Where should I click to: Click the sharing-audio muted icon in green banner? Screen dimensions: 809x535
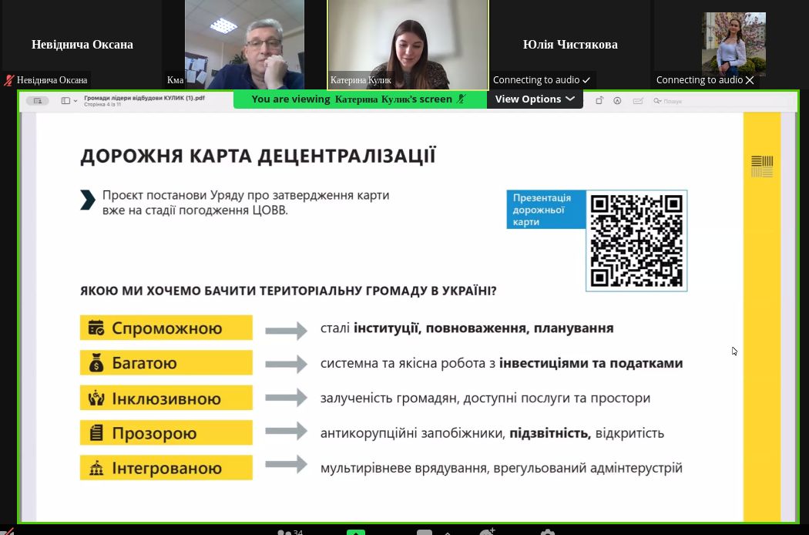(462, 99)
